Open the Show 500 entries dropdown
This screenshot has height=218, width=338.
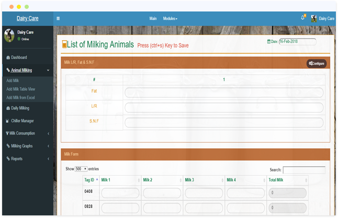(81, 169)
